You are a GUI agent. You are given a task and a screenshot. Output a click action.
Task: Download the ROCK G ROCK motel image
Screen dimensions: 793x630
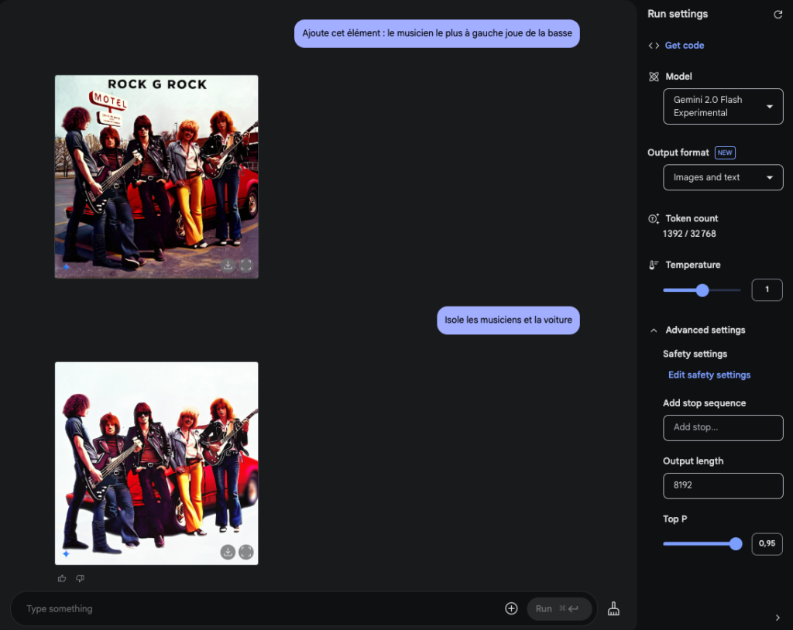(x=228, y=265)
